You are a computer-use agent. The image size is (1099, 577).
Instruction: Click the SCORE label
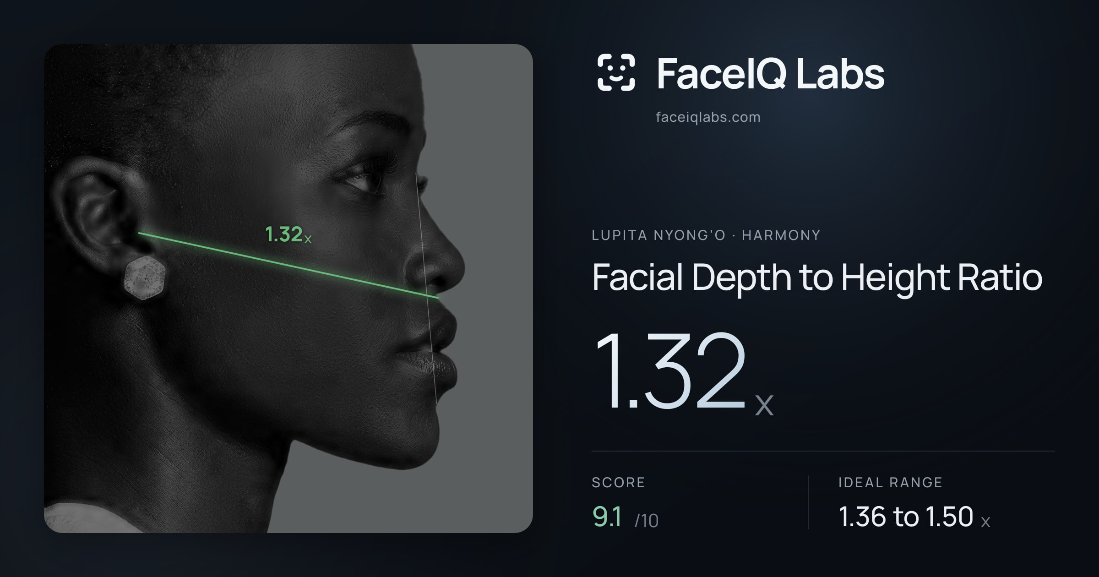pyautogui.click(x=618, y=482)
